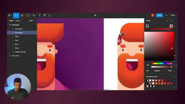This screenshot has height=104, width=185.
Task: Click the hue slider bar
Action: tap(161, 64)
